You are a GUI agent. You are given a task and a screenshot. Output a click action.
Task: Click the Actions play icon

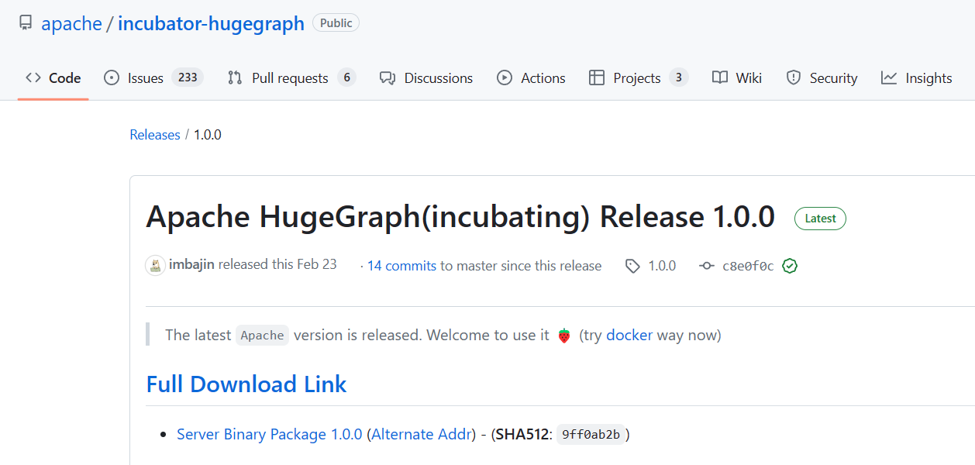pyautogui.click(x=504, y=77)
